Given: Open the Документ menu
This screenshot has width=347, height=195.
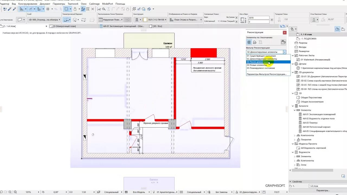Looking at the screenshot, I should click(x=45, y=4).
